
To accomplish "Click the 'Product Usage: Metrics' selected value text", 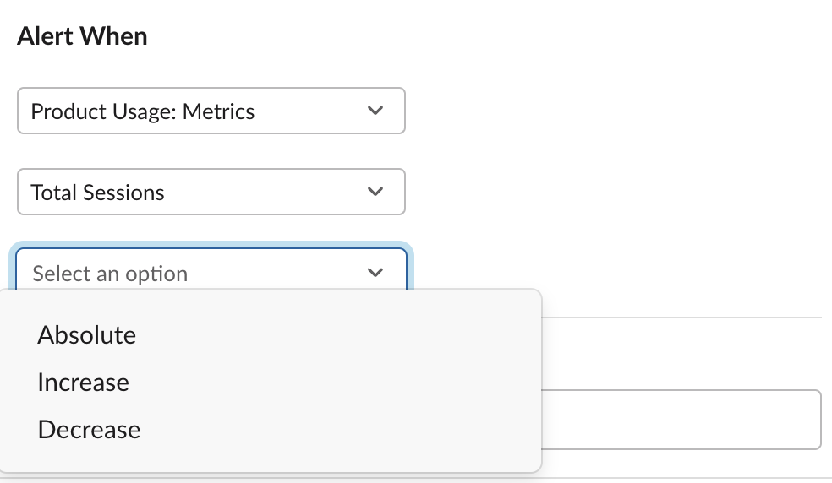I will tap(143, 111).
